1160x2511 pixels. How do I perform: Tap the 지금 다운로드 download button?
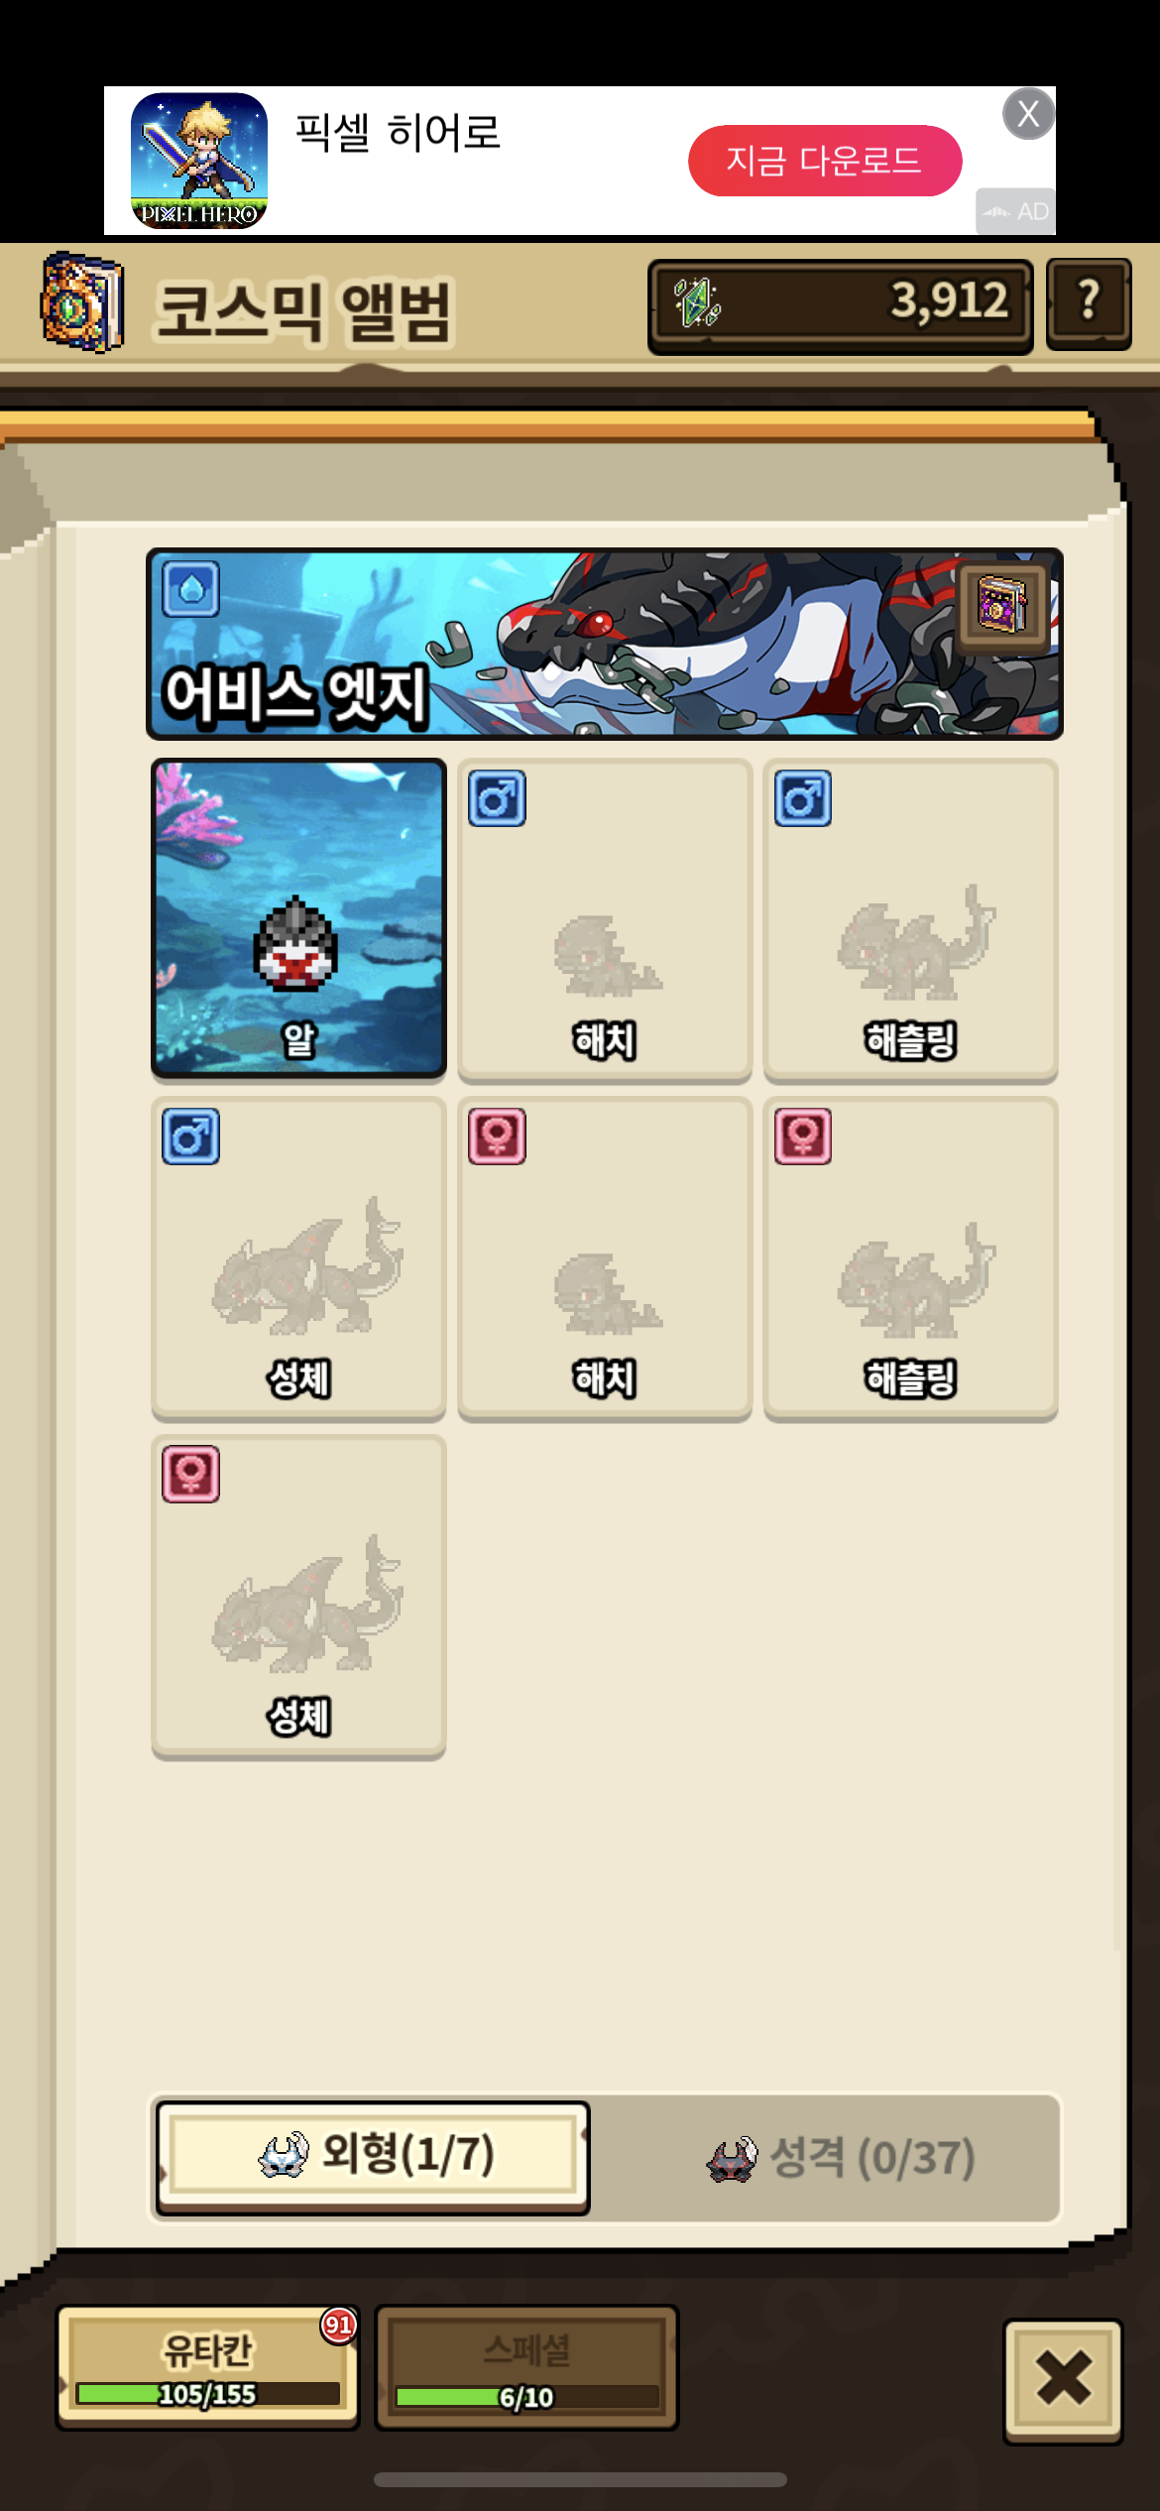point(825,161)
